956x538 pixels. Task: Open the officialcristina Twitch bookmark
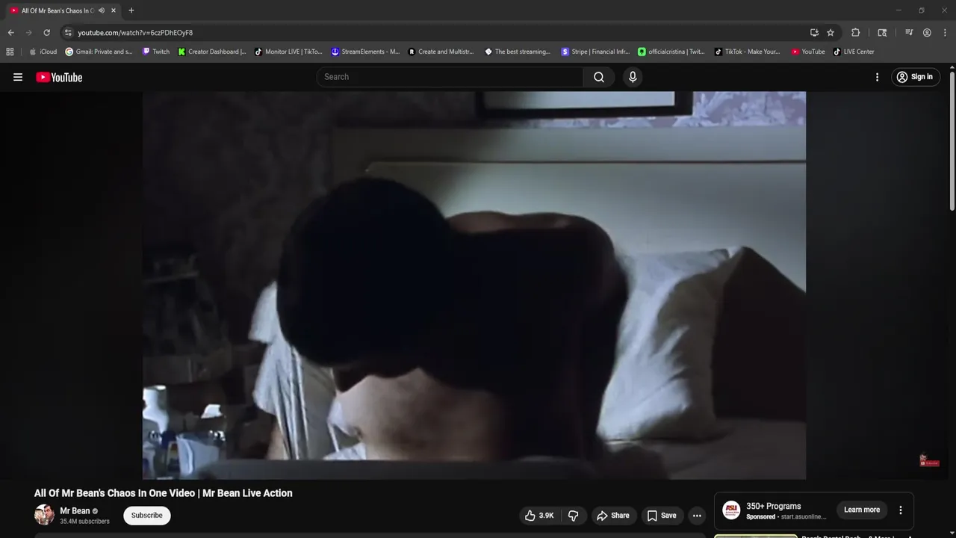click(671, 52)
